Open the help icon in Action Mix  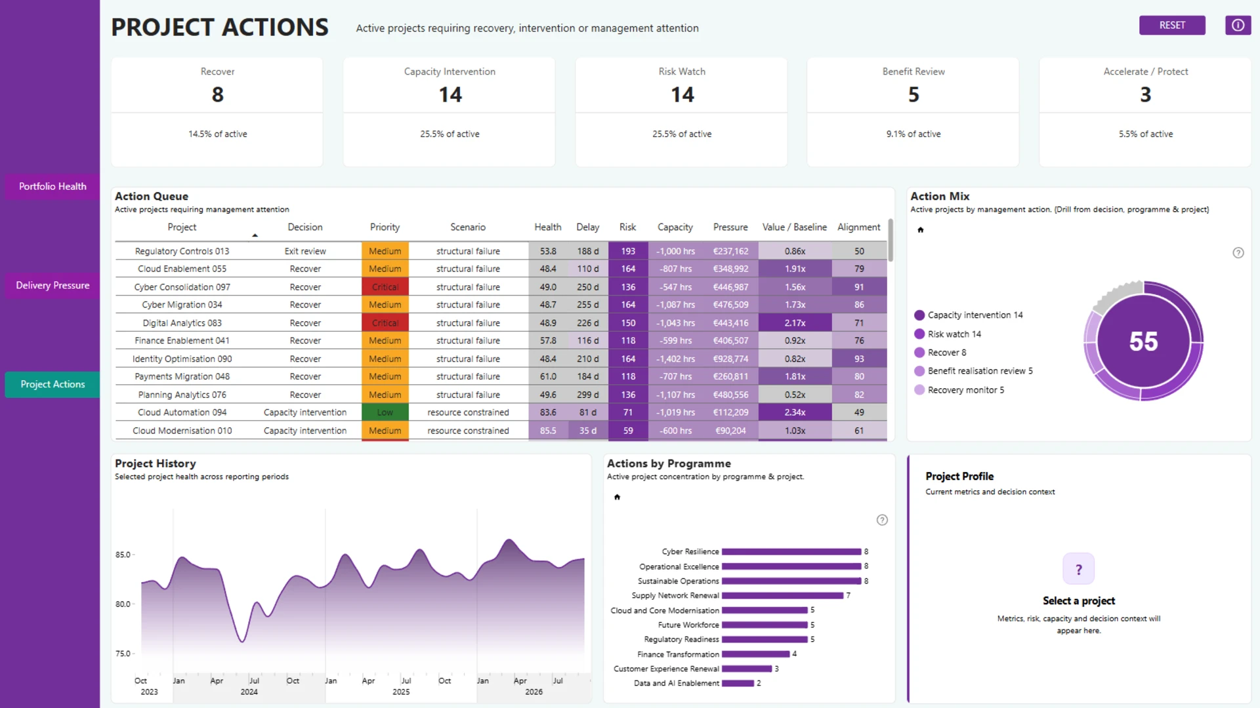pyautogui.click(x=1238, y=253)
